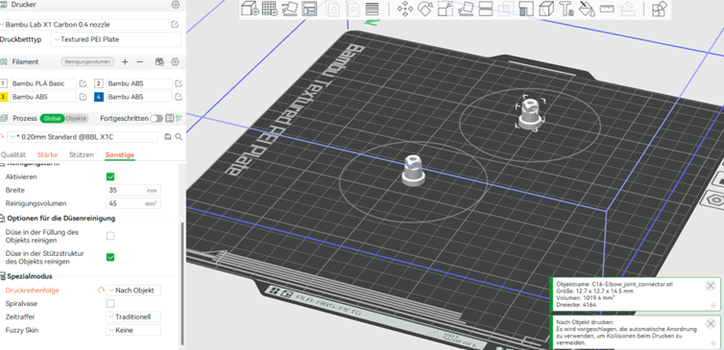Viewport: 724px width, 350px height.
Task: Open the printer preset dropdown
Action: click(84, 24)
